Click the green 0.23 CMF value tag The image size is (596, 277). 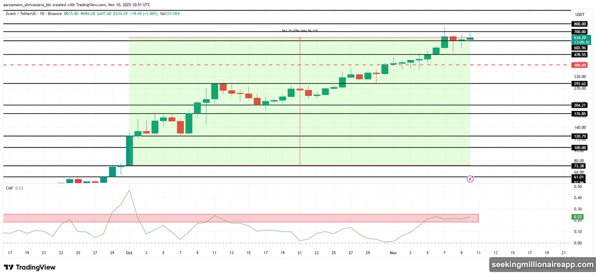578,217
